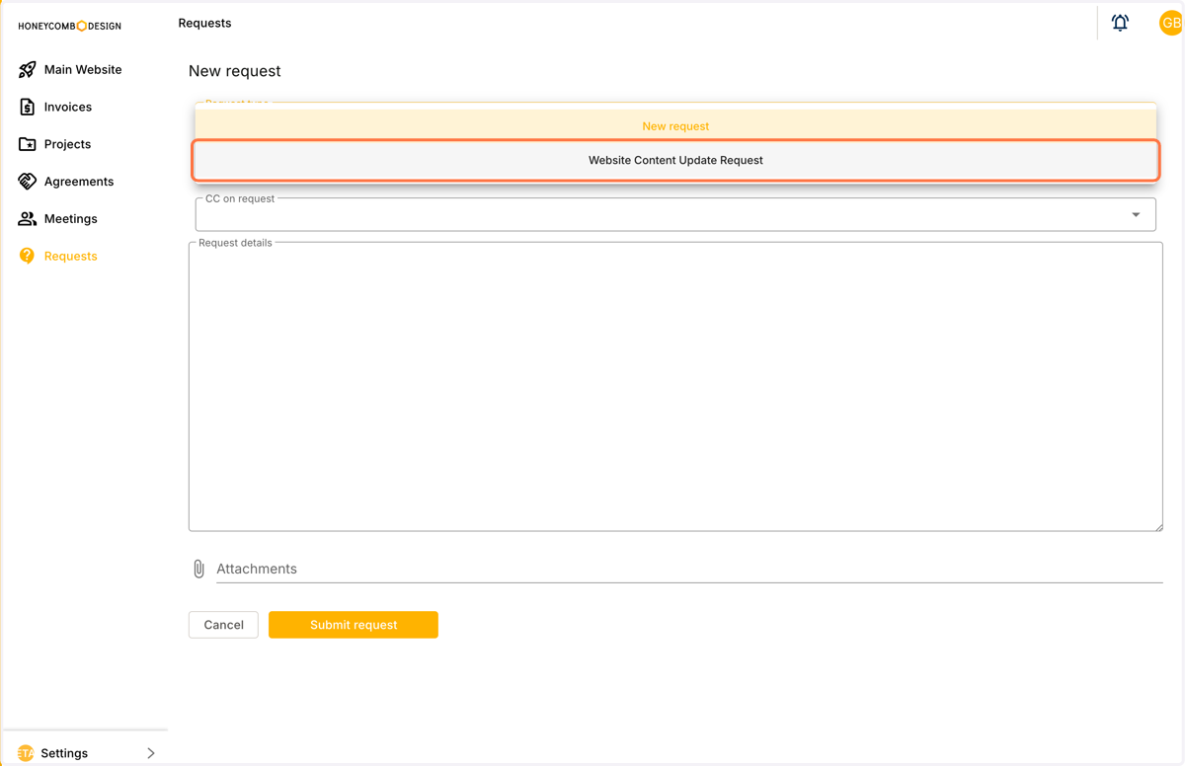1185x766 pixels.
Task: Choose the New request option
Action: click(x=675, y=126)
